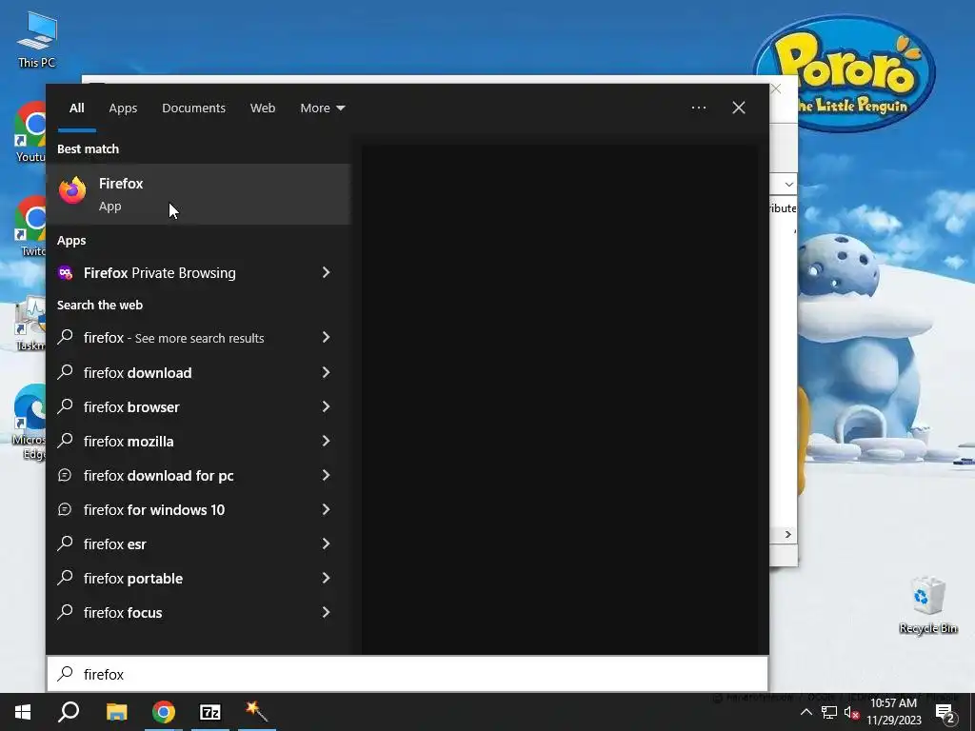This screenshot has width=975, height=731.
Task: Select 'firefox - See more search results'
Action: 181,338
